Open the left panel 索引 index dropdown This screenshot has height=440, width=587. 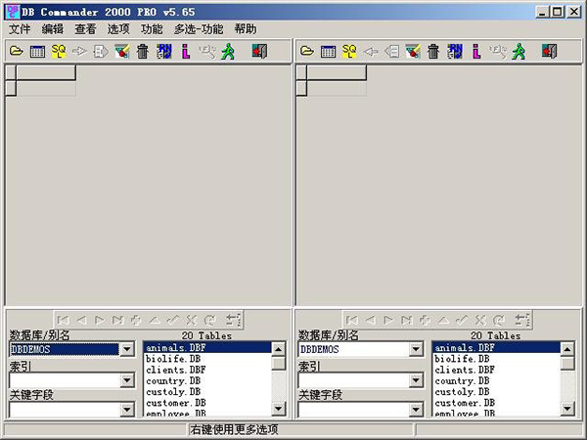pos(126,379)
